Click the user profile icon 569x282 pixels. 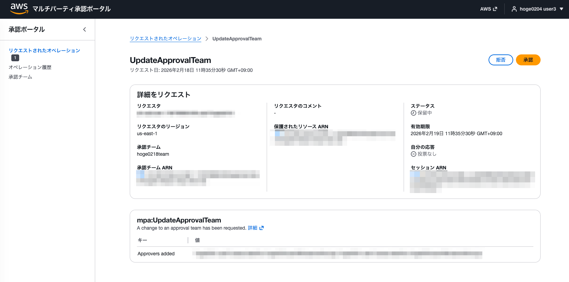(x=514, y=9)
